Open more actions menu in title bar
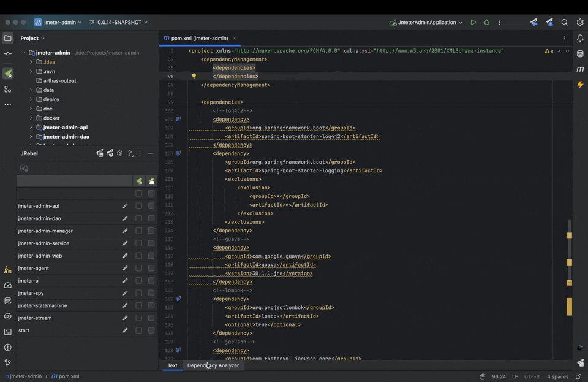The height and width of the screenshot is (382, 588). coord(500,23)
